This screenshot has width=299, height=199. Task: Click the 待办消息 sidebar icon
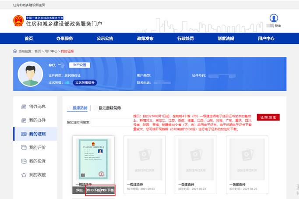pyautogui.click(x=24, y=107)
